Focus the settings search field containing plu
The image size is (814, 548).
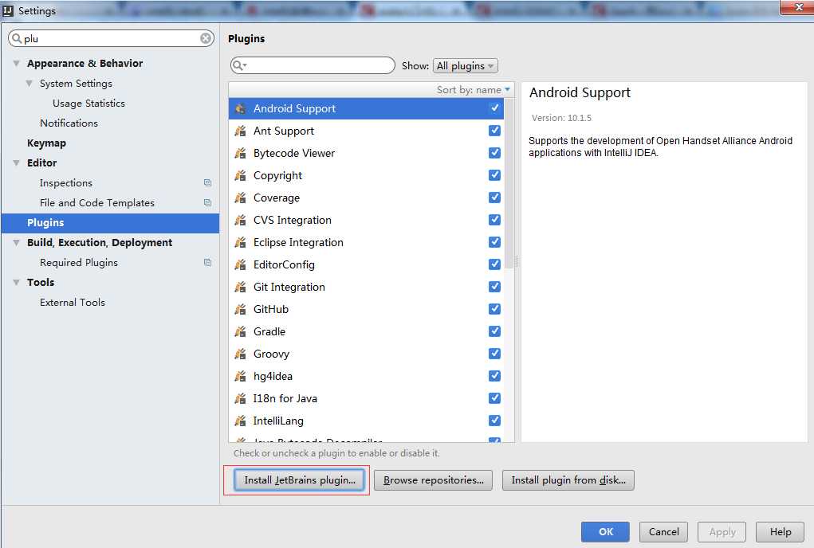(111, 38)
